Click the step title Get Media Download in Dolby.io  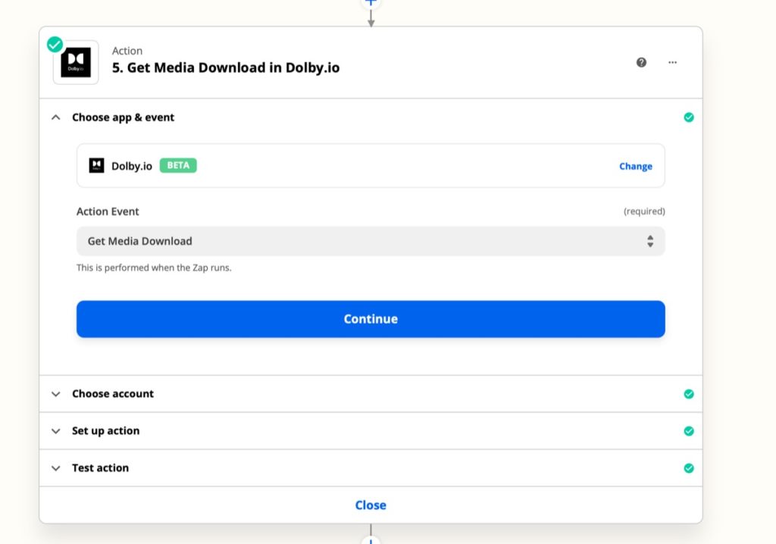point(226,67)
